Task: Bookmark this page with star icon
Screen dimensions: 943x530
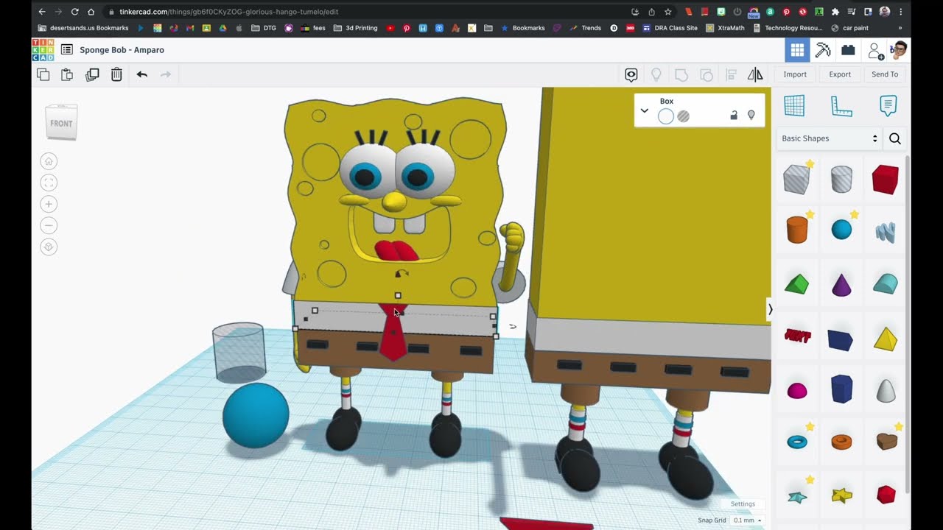Action: (x=667, y=12)
